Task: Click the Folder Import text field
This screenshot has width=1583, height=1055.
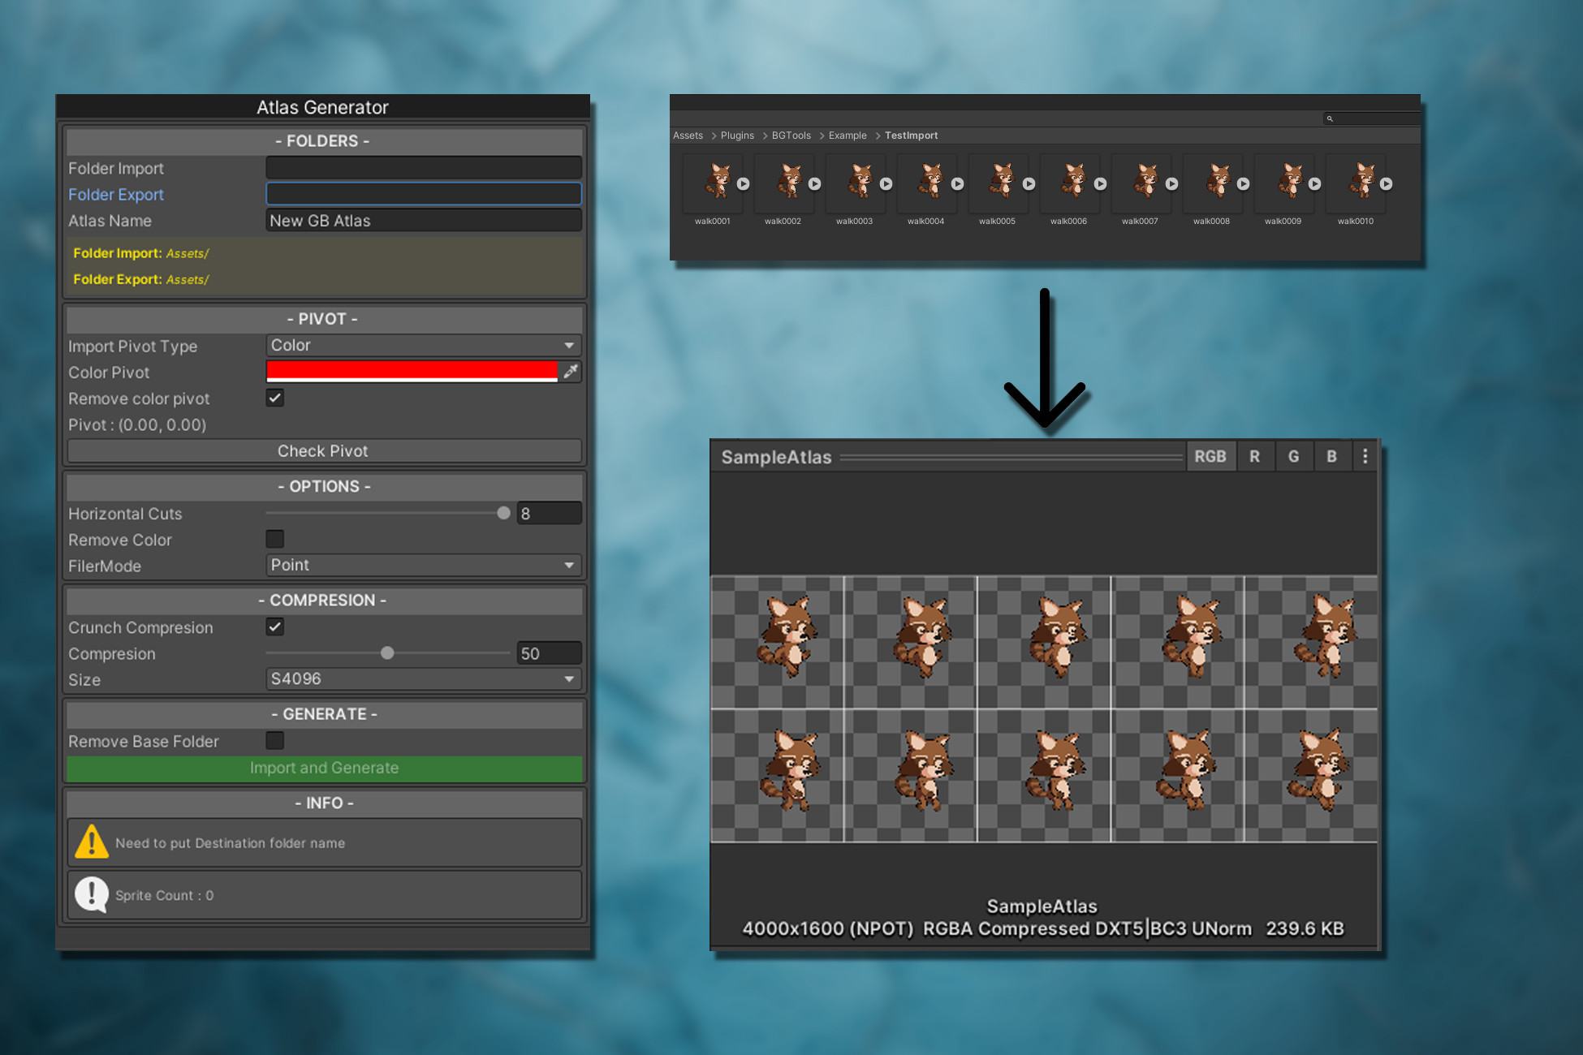Action: click(423, 168)
